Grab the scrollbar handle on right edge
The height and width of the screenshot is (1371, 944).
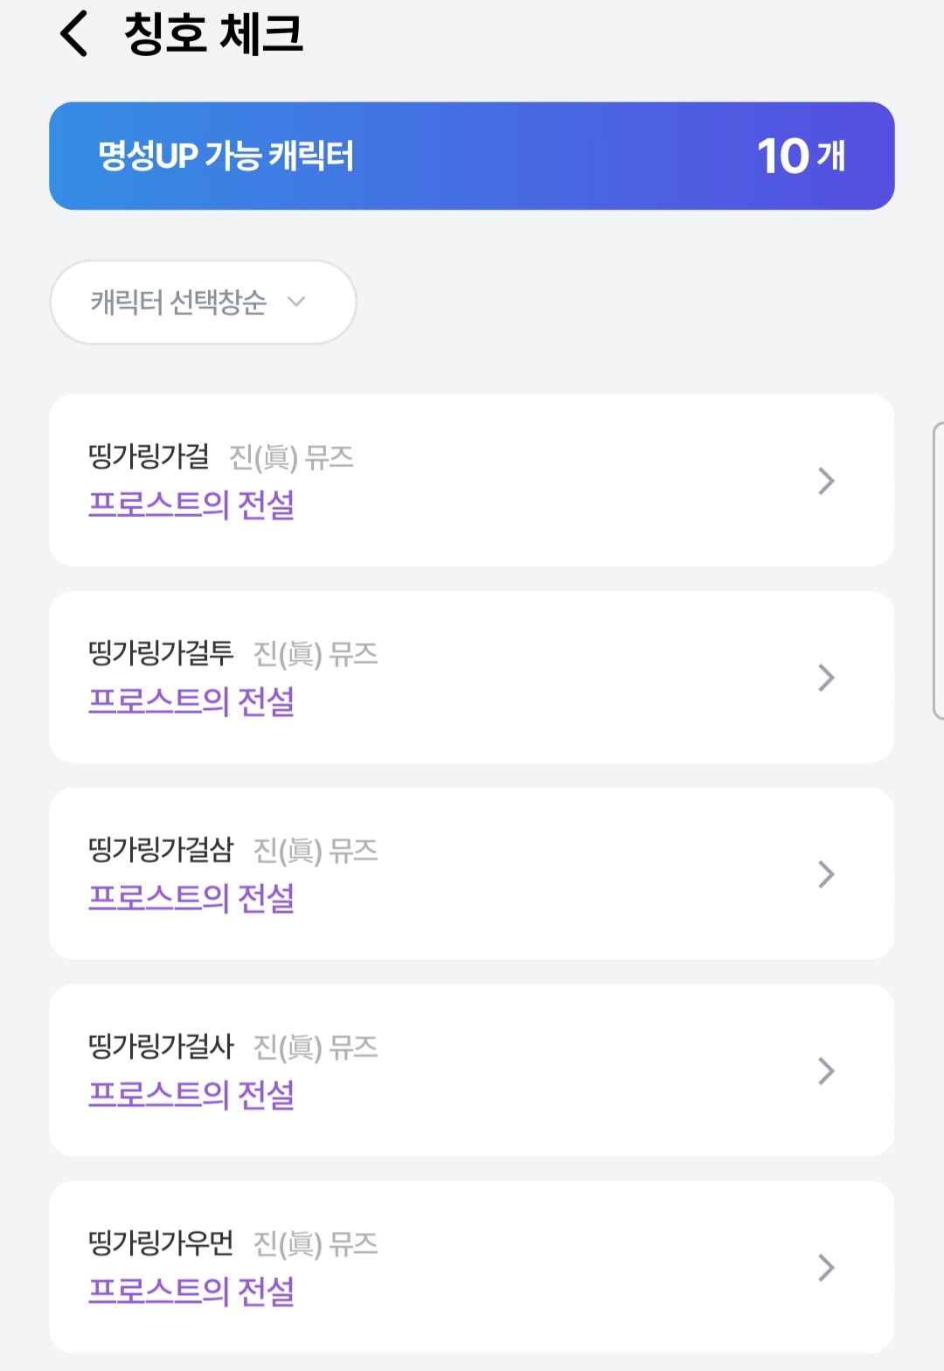(x=938, y=570)
